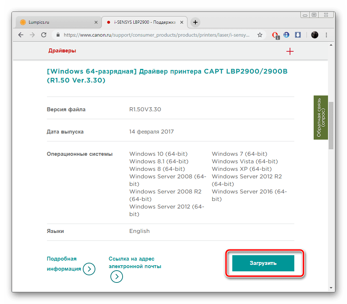Close the browser window
This screenshot has width=347, height=304.
tap(326, 15)
